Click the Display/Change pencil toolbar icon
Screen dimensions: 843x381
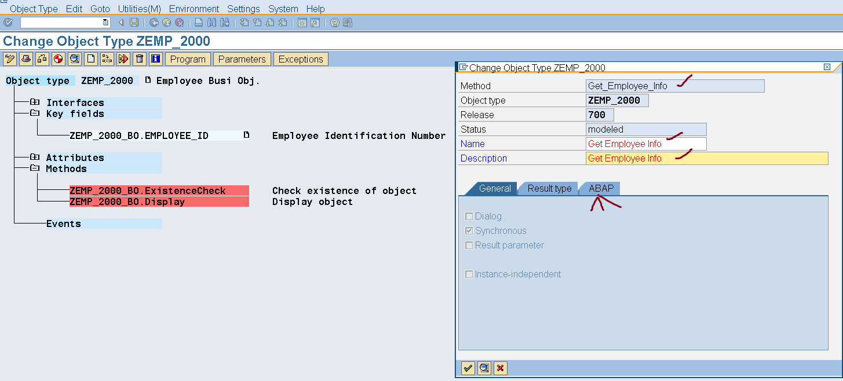10,59
